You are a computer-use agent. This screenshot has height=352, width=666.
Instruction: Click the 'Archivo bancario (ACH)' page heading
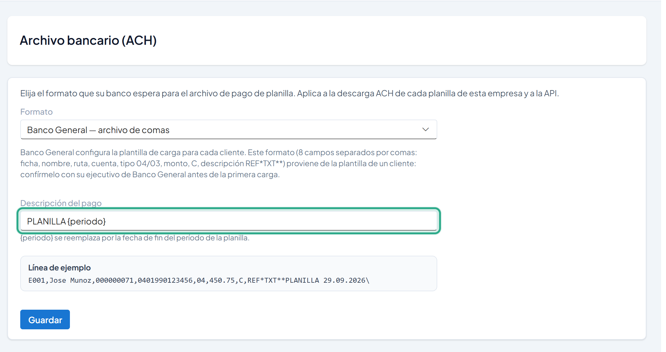[x=88, y=40]
